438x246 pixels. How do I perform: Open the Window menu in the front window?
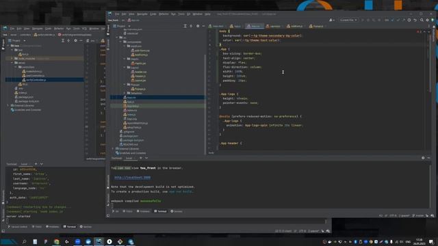pos(198,14)
